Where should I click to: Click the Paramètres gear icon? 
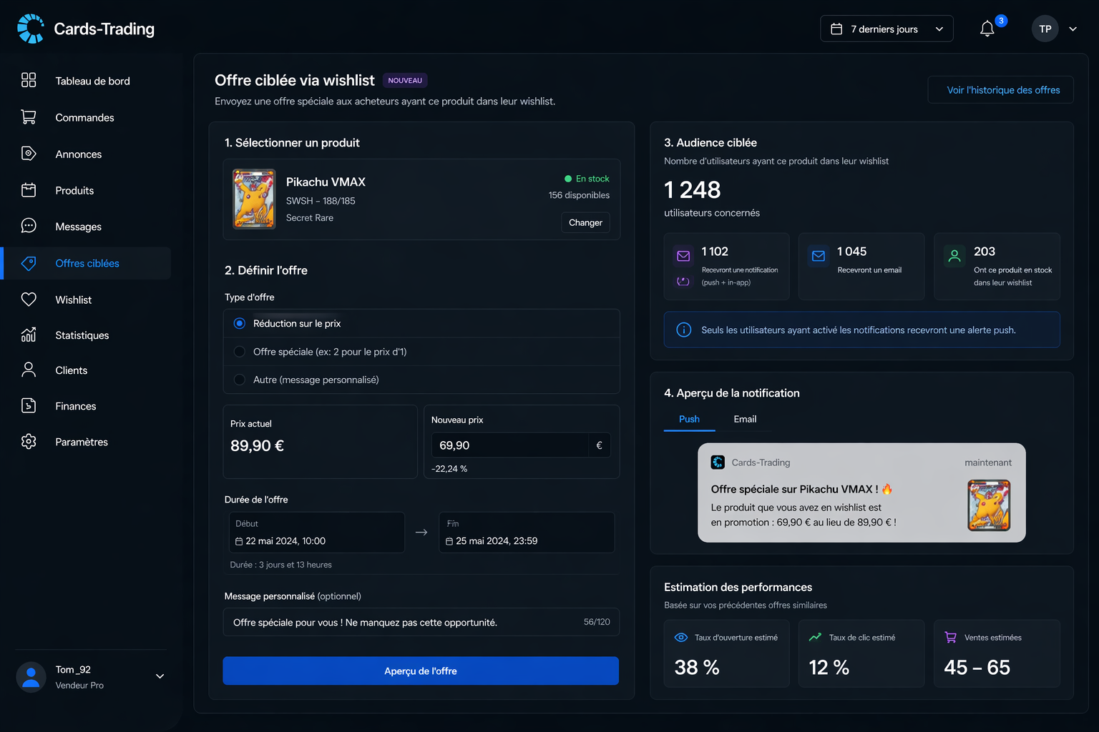coord(29,442)
